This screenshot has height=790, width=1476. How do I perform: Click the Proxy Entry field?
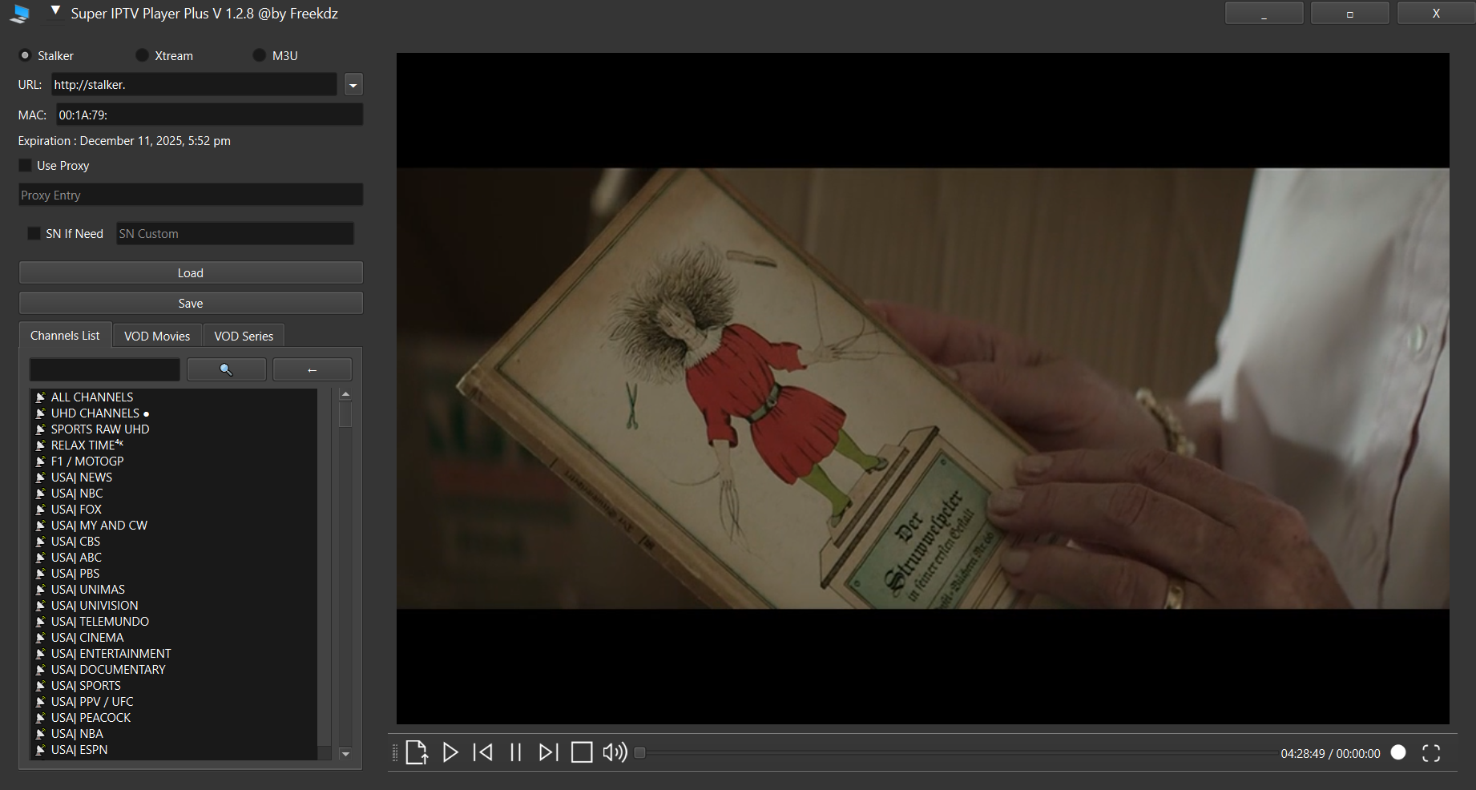pos(191,195)
